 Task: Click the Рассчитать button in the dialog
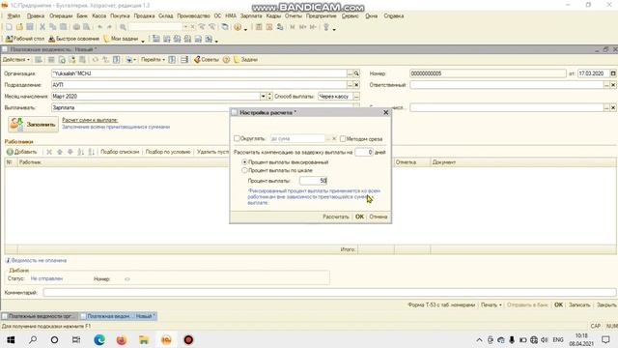coord(336,217)
